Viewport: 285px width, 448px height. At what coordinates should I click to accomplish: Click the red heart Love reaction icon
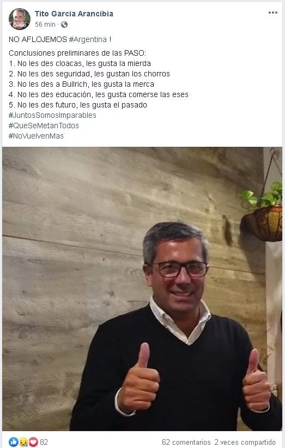33,442
